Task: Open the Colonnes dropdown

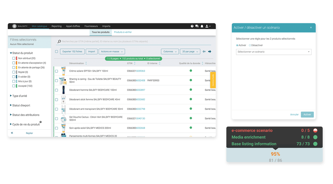Action: (170, 52)
